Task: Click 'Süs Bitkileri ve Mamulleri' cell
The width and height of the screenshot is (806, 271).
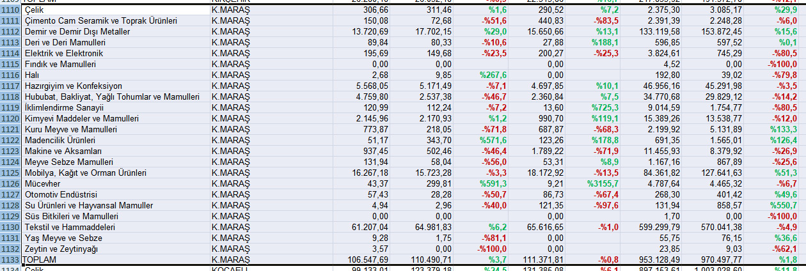Action: click(116, 217)
